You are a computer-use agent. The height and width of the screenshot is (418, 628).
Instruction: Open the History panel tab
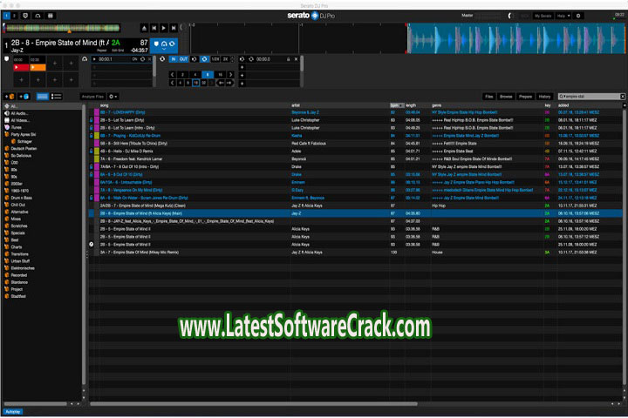pyautogui.click(x=544, y=96)
